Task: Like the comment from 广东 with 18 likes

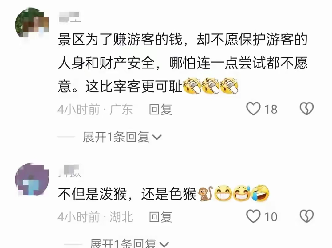Action: point(253,109)
